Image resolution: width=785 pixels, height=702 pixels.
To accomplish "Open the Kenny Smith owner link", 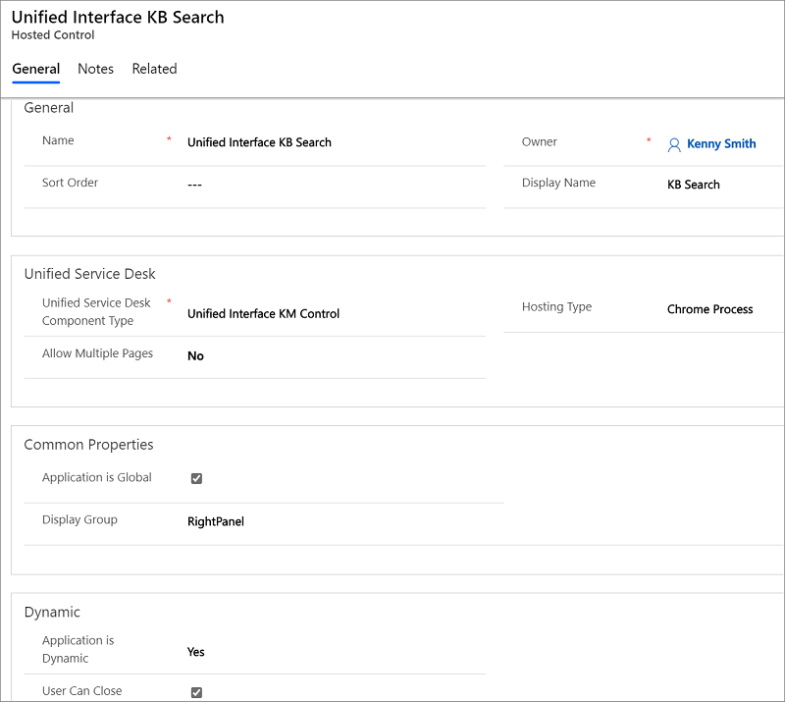I will (721, 143).
